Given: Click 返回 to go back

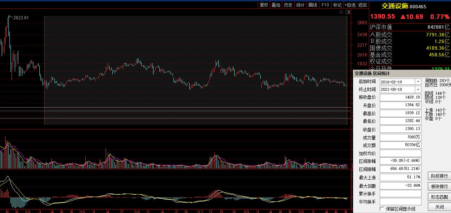Looking at the screenshot, I should tap(362, 5).
